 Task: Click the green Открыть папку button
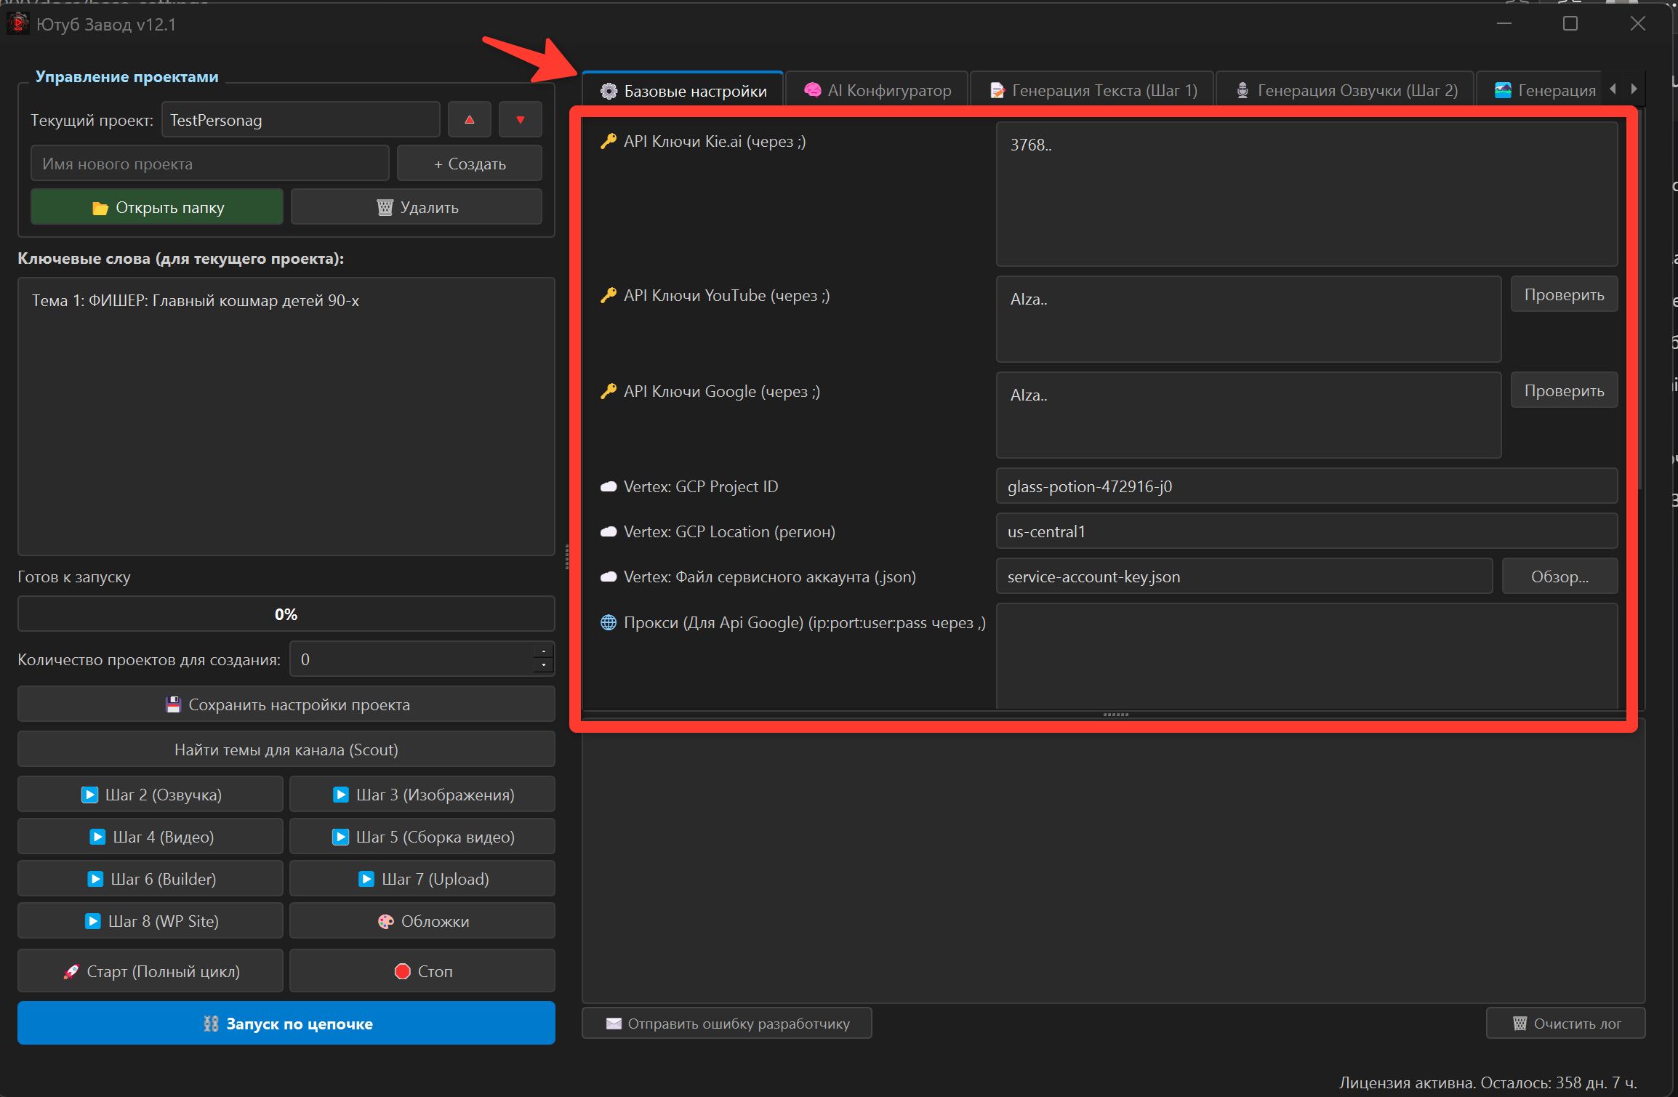coord(157,207)
